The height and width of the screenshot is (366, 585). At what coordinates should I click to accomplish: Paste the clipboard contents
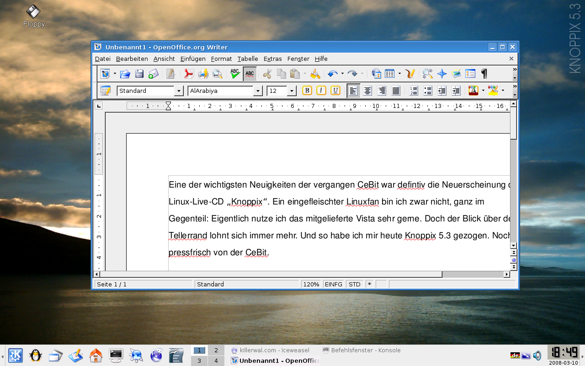click(x=295, y=74)
